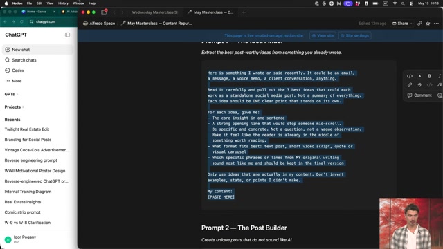Viewport: 443px width, 249px height.
Task: Open the Edit menu in the menu bar
Action: pyautogui.click(x=39, y=3)
